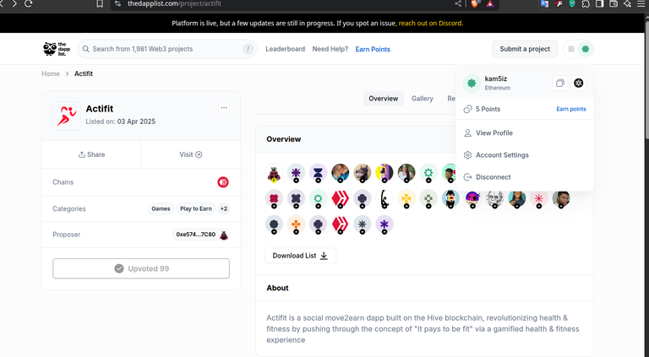Click the browser forward arrow
Screen dimensions: 649x357
click(14, 3)
